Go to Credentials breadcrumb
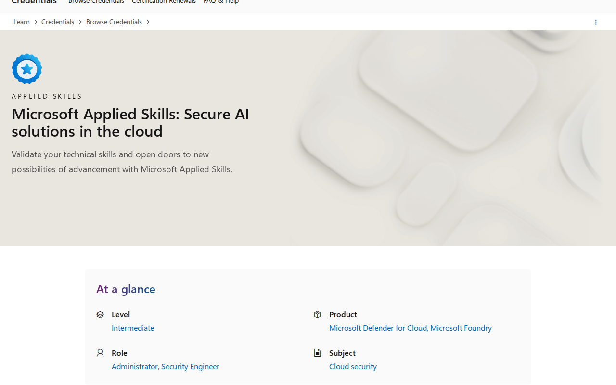This screenshot has width=616, height=385. [x=58, y=22]
